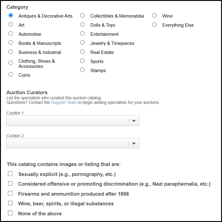The width and height of the screenshot is (222, 222).
Task: Pick the Coins category radio button
Action: [x=11, y=75]
